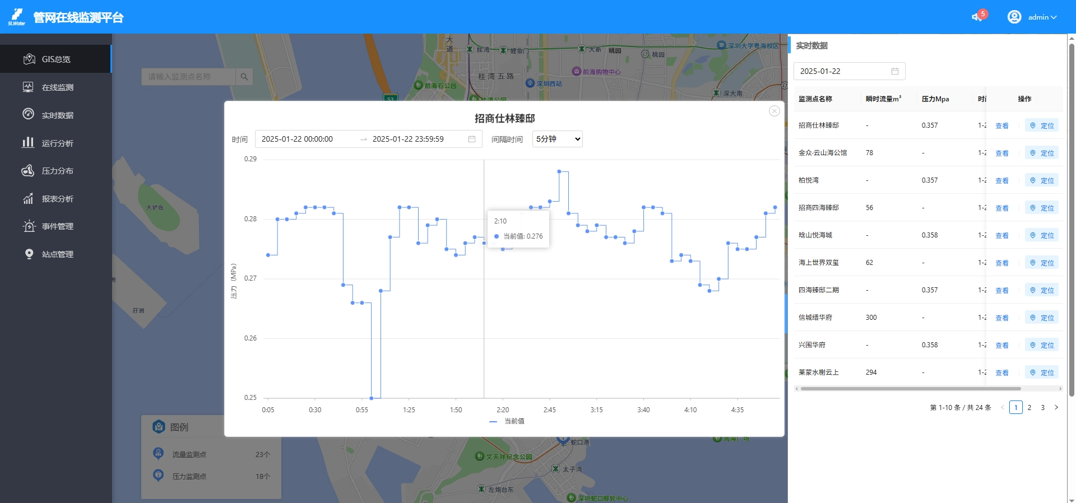Click 查看 for 莱蒙水榭云上
This screenshot has width=1076, height=503.
(x=1002, y=373)
